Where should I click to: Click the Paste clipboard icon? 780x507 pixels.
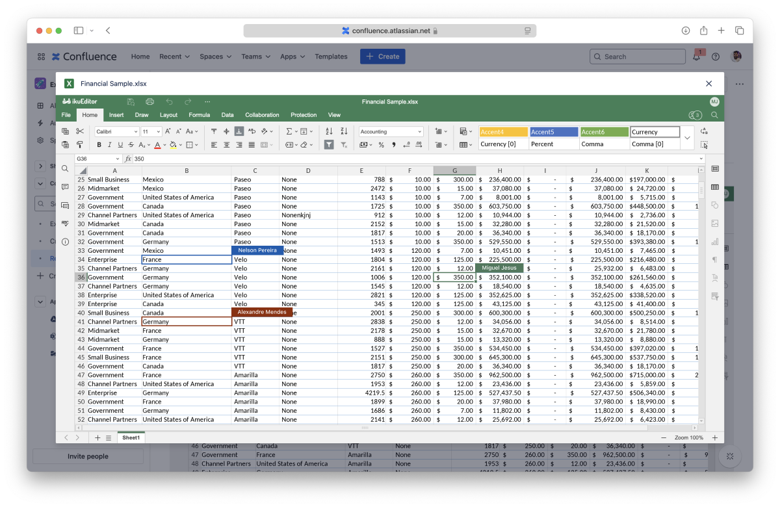66,145
